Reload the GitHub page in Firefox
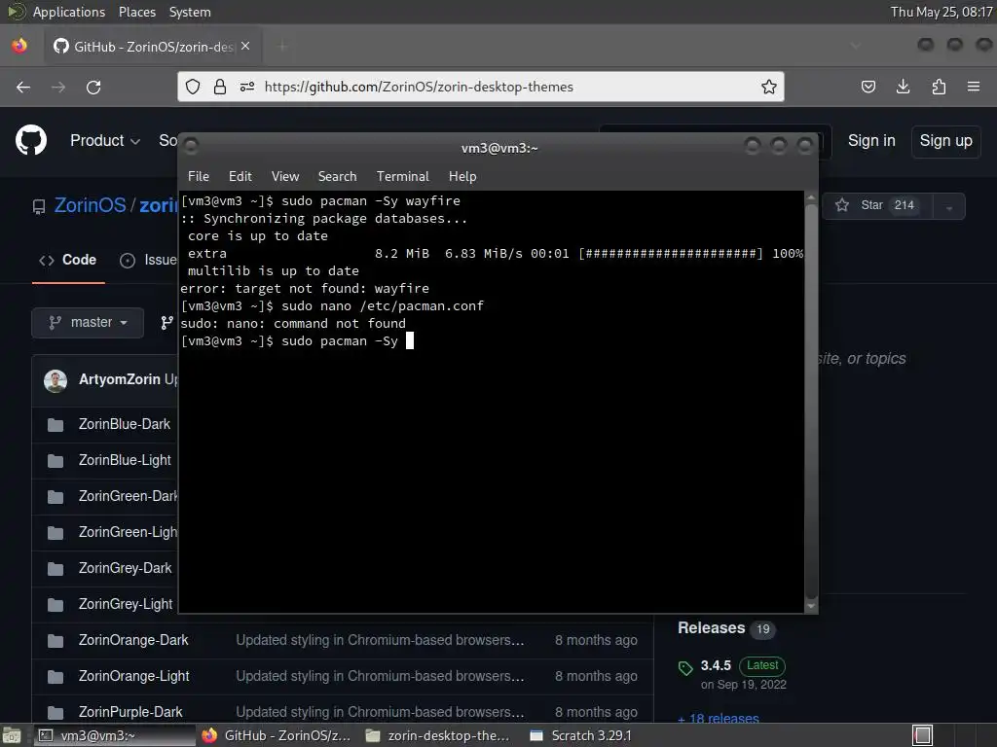 (93, 87)
